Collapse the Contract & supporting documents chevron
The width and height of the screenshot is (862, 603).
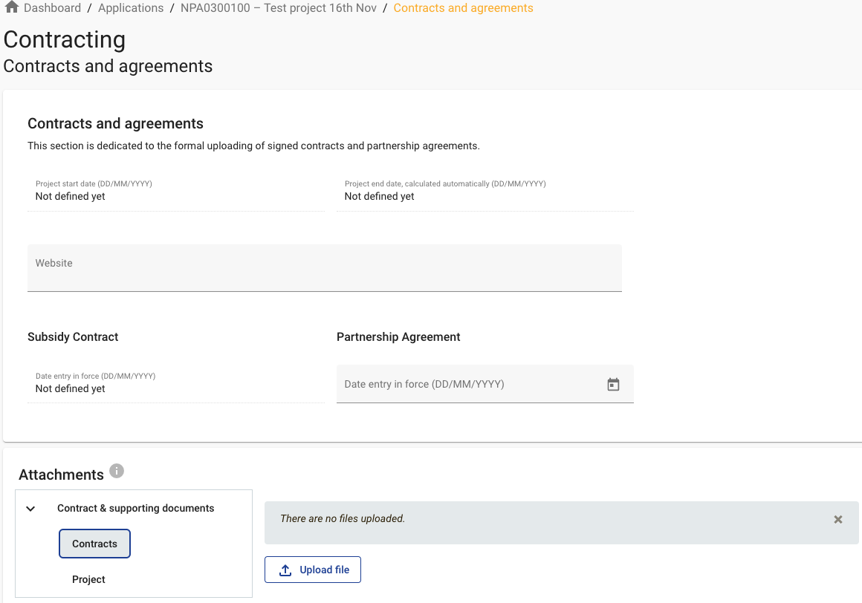(x=30, y=509)
